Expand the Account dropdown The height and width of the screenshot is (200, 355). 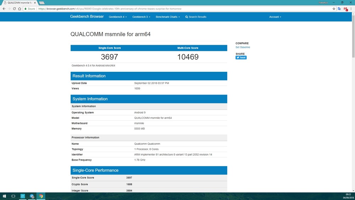pos(275,17)
